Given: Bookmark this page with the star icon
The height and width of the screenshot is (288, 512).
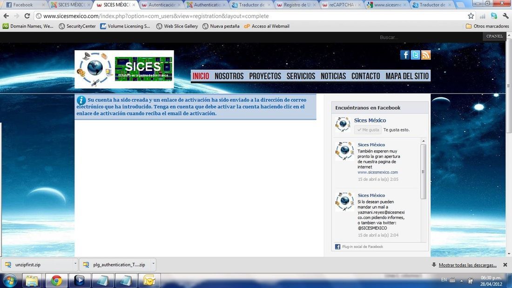Looking at the screenshot, I should point(471,16).
